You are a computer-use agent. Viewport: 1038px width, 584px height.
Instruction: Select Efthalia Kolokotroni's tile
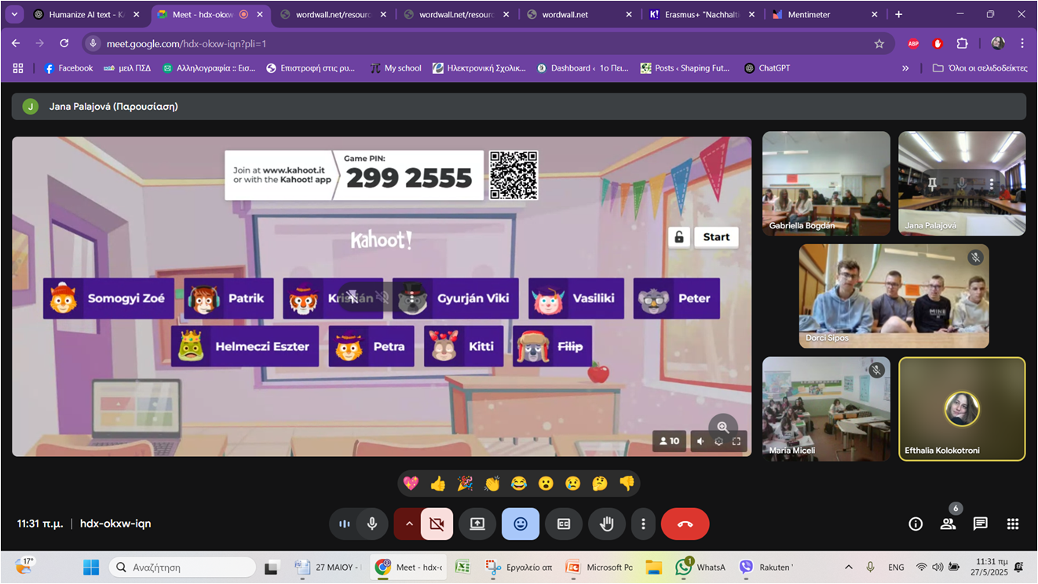(x=962, y=409)
